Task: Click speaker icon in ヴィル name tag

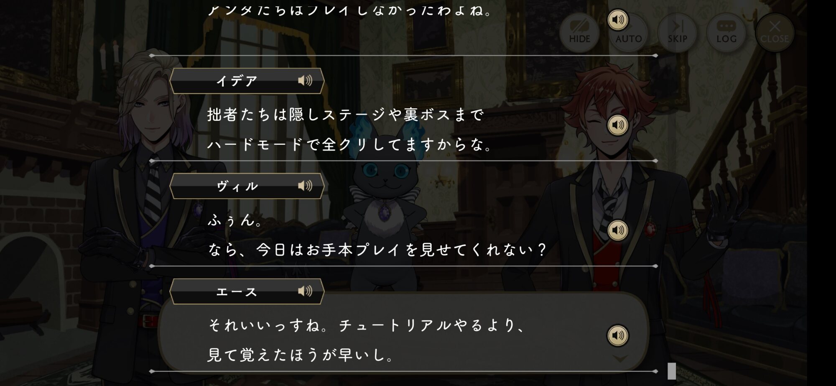Action: click(x=305, y=186)
